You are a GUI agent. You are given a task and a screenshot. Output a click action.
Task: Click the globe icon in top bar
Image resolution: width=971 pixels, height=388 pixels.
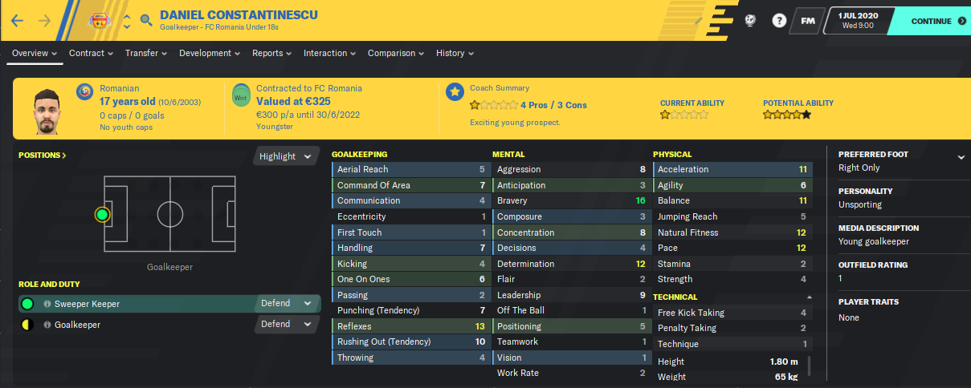click(750, 21)
